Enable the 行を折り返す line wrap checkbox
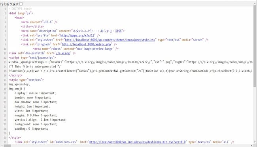The width and height of the screenshot is (257, 147). tap(21, 4)
